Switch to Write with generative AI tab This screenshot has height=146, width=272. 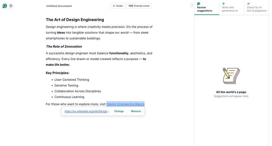pyautogui.click(x=232, y=7)
